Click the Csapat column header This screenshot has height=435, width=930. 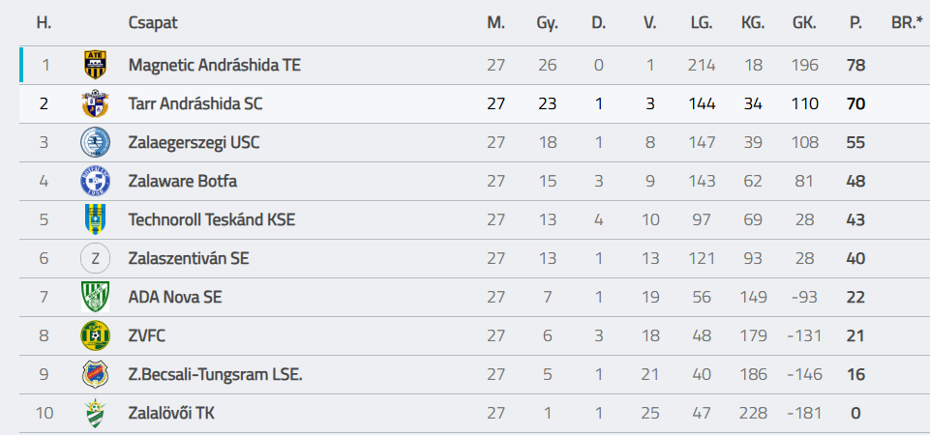coord(153,23)
